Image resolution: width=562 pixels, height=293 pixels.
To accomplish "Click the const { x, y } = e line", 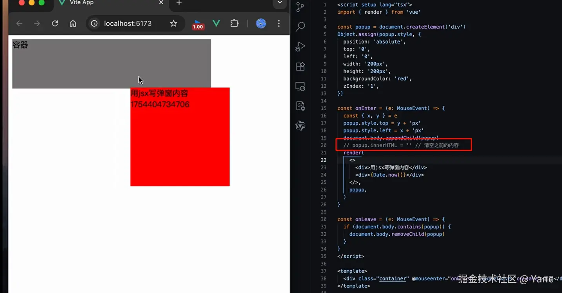I will click(370, 116).
